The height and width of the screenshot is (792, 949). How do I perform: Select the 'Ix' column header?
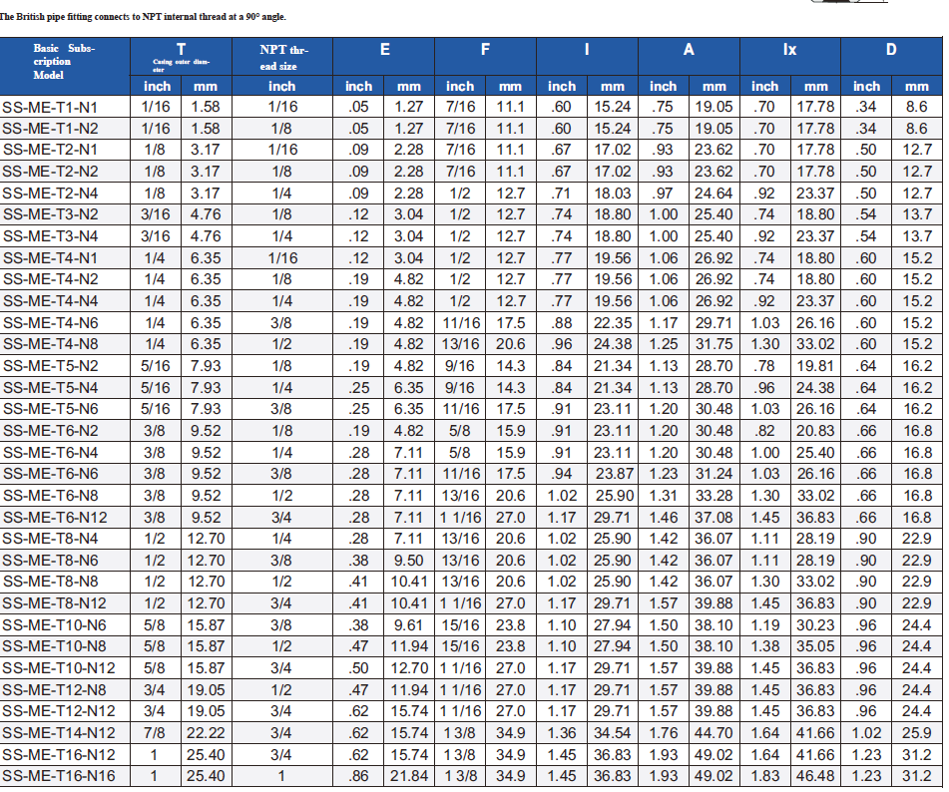click(x=789, y=51)
